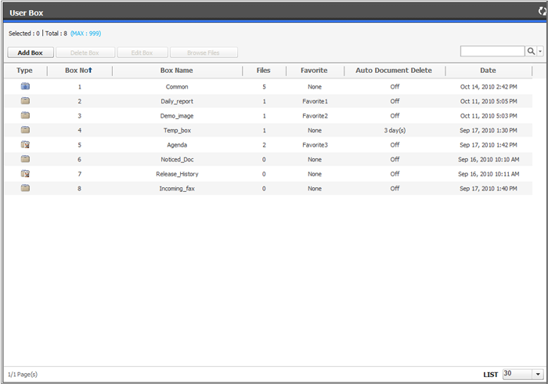Click the locked Agenda box icon
548x384 pixels.
[x=25, y=145]
